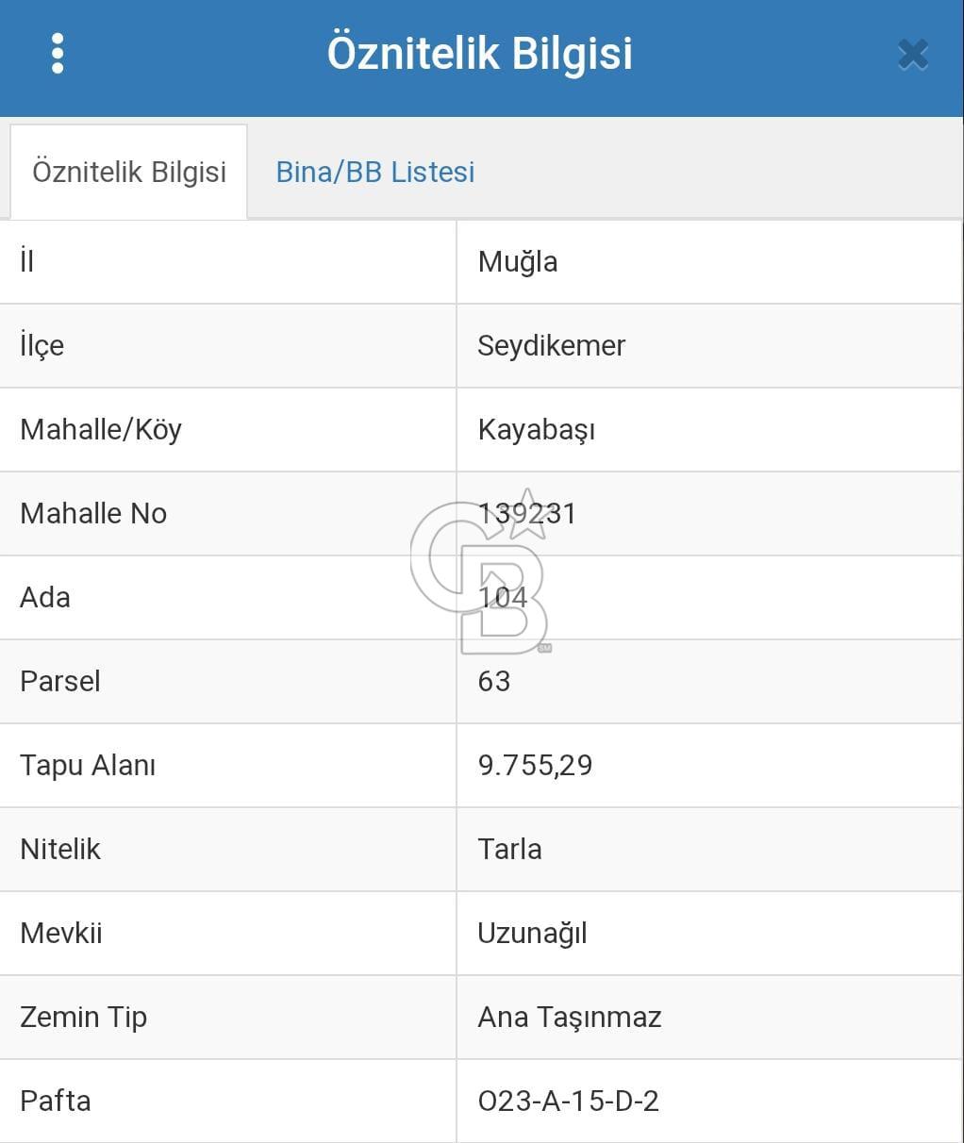This screenshot has height=1143, width=964.
Task: Select the Zemin Tip row Ana Taşınmaz
Action: [568, 1018]
